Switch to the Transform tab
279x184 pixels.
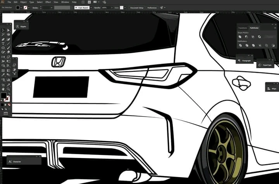tap(243, 28)
